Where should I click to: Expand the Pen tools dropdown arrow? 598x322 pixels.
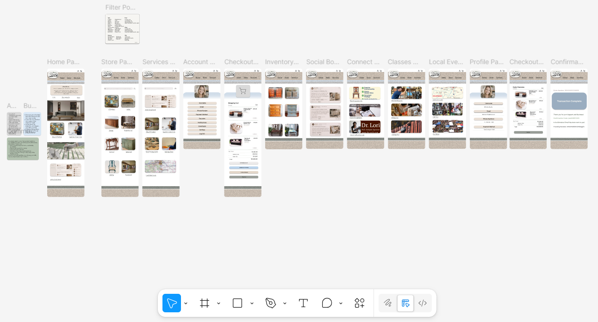pyautogui.click(x=285, y=303)
